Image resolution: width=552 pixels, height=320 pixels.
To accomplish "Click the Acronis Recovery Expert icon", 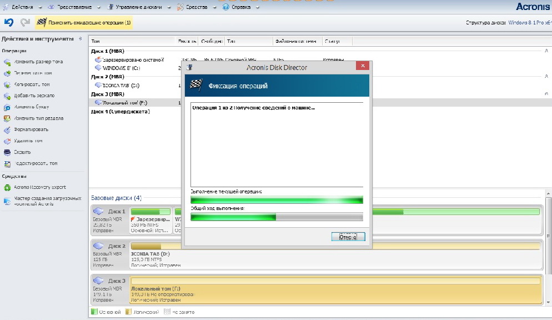I will pos(7,188).
